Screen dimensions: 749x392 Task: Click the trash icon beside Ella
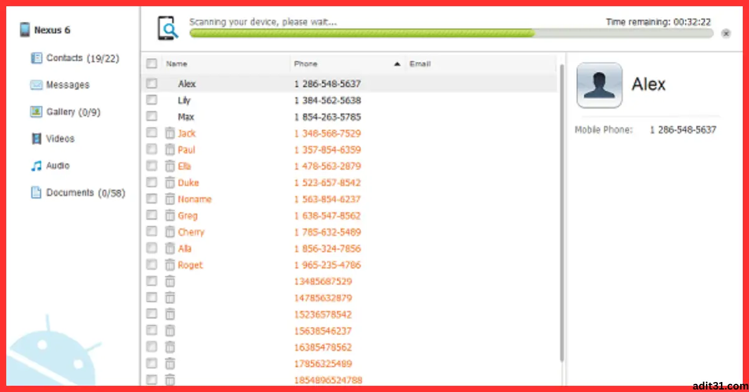point(170,166)
